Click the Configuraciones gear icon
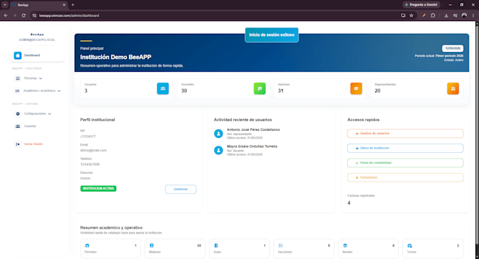Screen dimensions: 479x259 click(18, 114)
